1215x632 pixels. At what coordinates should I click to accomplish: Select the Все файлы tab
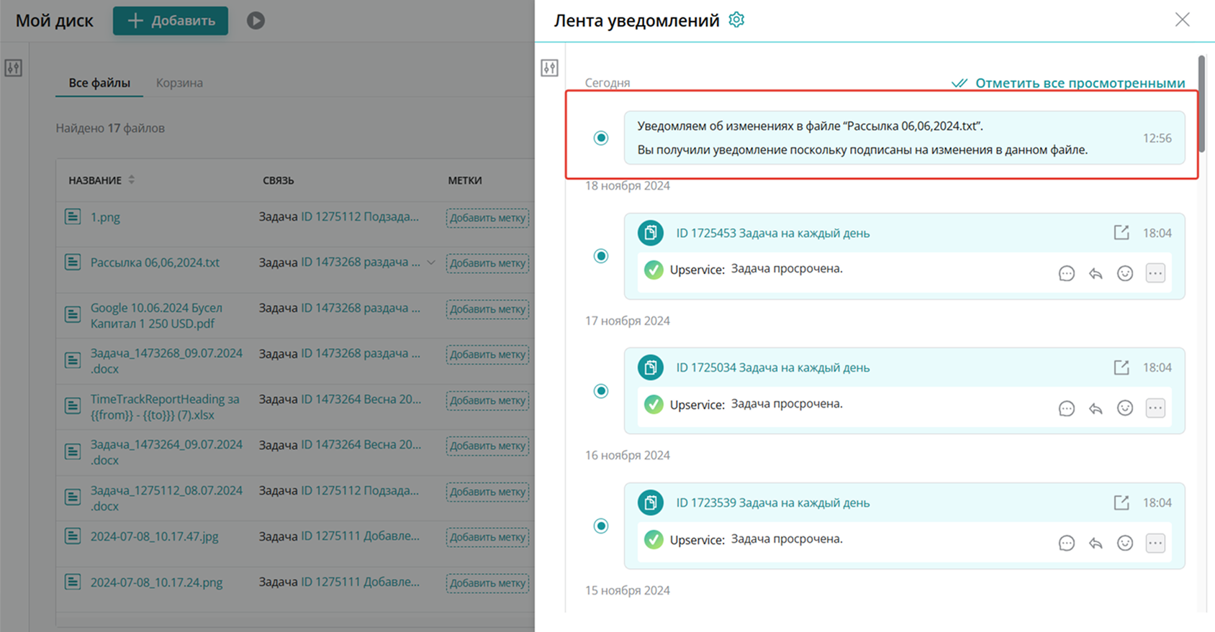point(99,83)
